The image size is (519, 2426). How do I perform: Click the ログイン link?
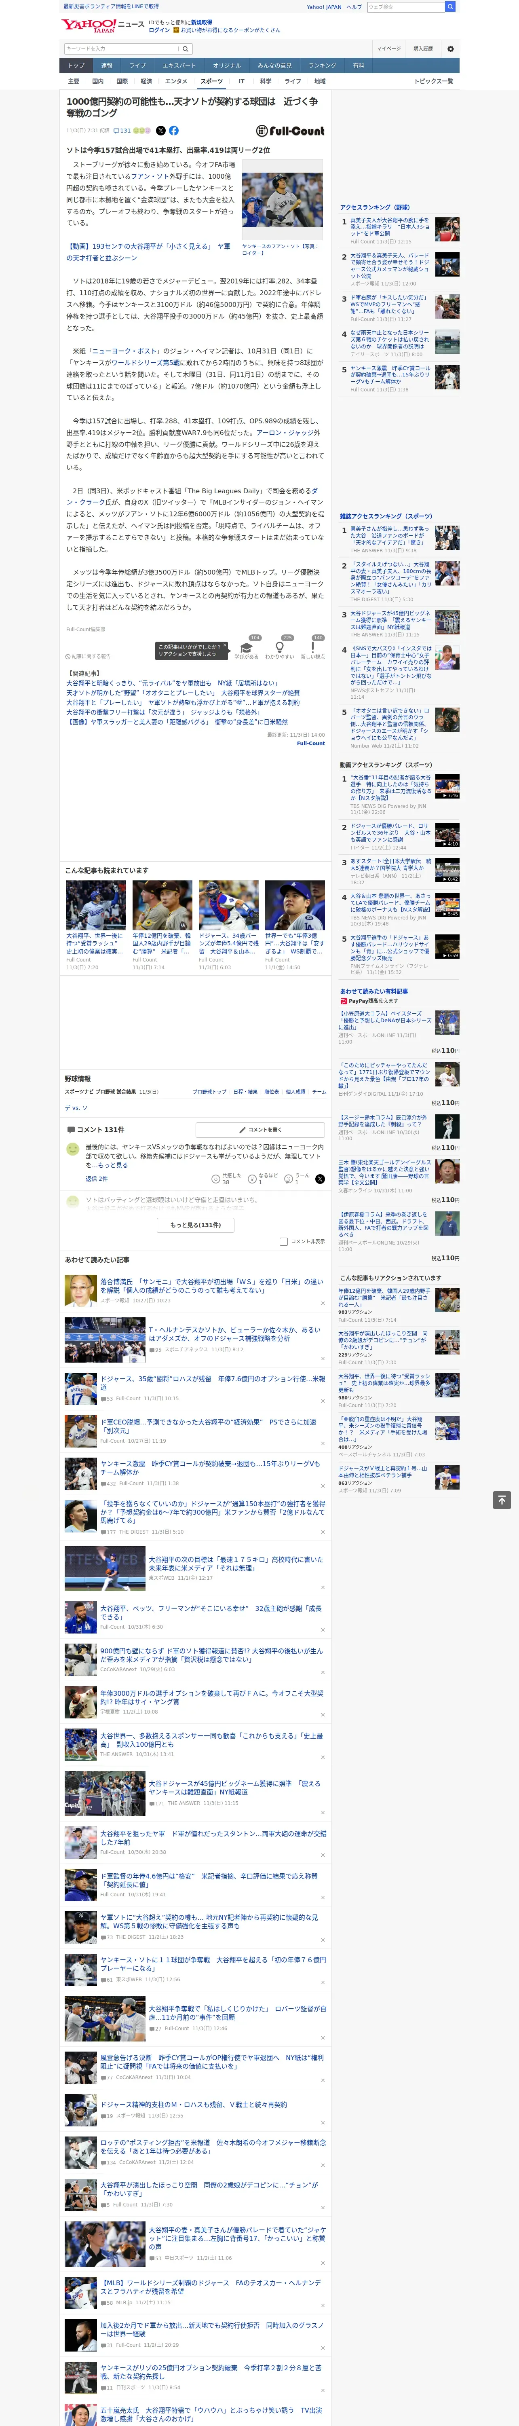[159, 30]
